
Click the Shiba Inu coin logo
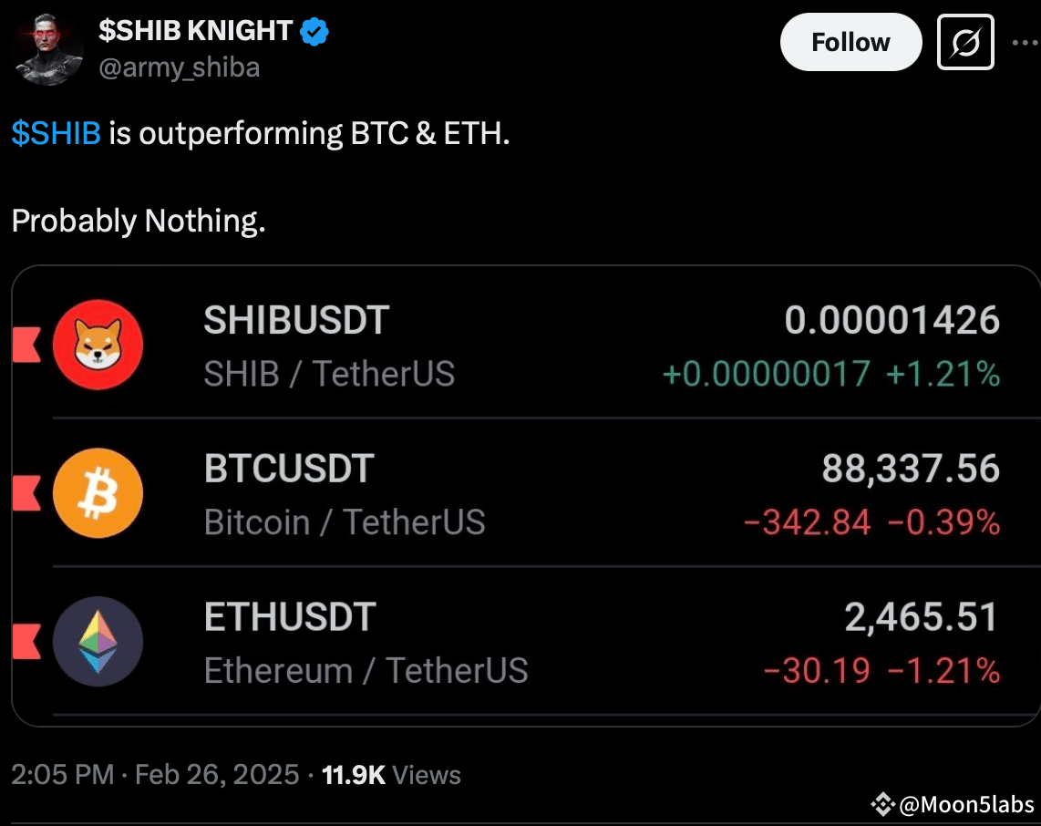tap(98, 346)
